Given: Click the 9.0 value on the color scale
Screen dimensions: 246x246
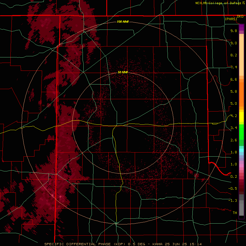Looking at the screenshot, I should pos(234,43).
